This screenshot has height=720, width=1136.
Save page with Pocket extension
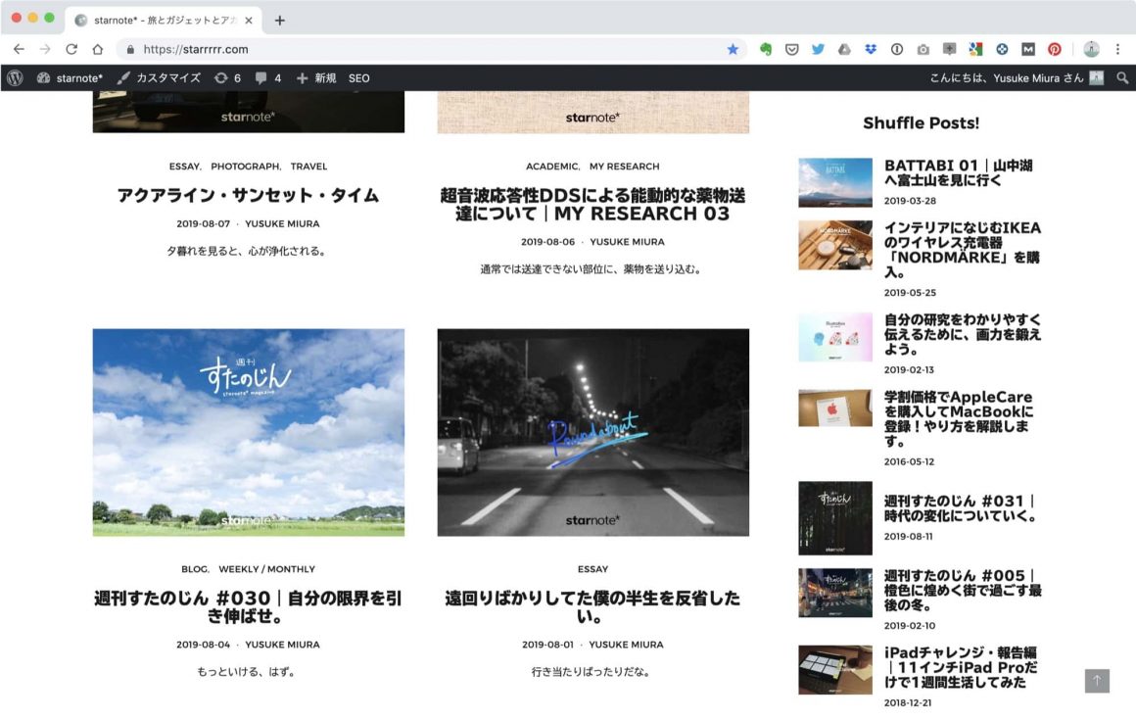coord(791,49)
